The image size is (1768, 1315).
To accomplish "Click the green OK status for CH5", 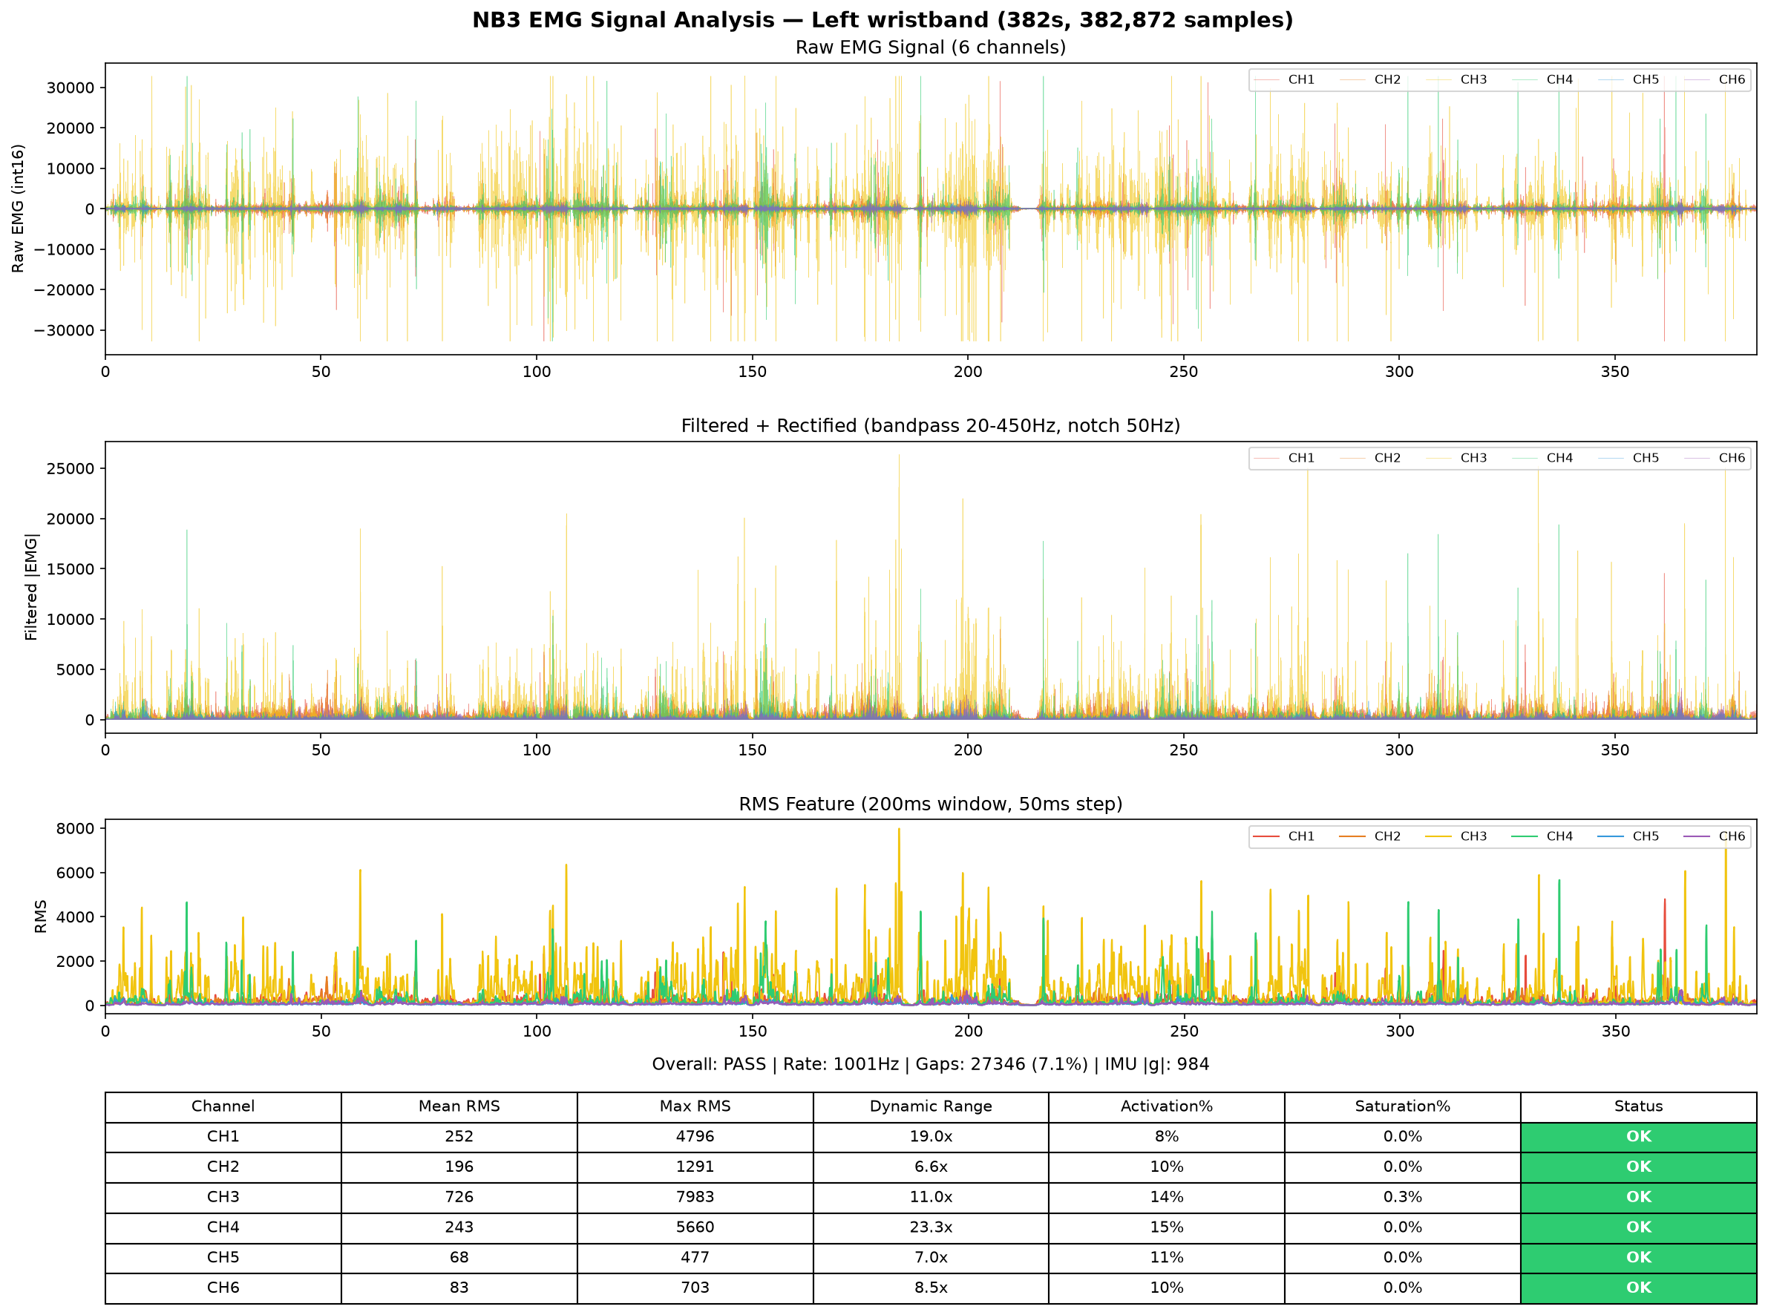I will (x=1639, y=1258).
